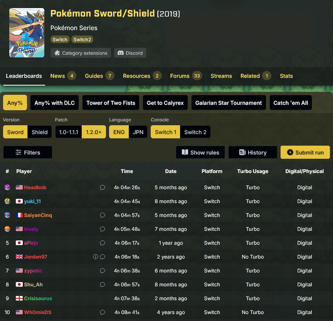Open the News tab
This screenshot has height=321, width=333.
point(63,76)
